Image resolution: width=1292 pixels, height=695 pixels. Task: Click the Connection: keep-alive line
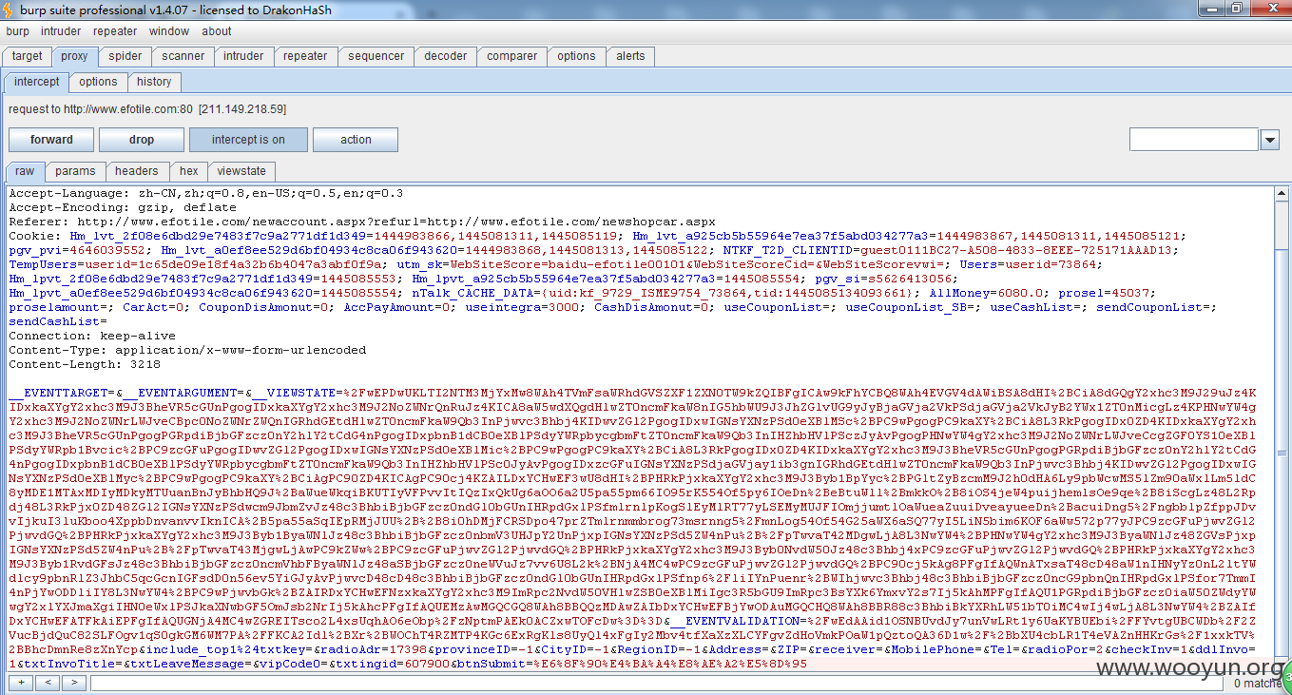coord(92,336)
